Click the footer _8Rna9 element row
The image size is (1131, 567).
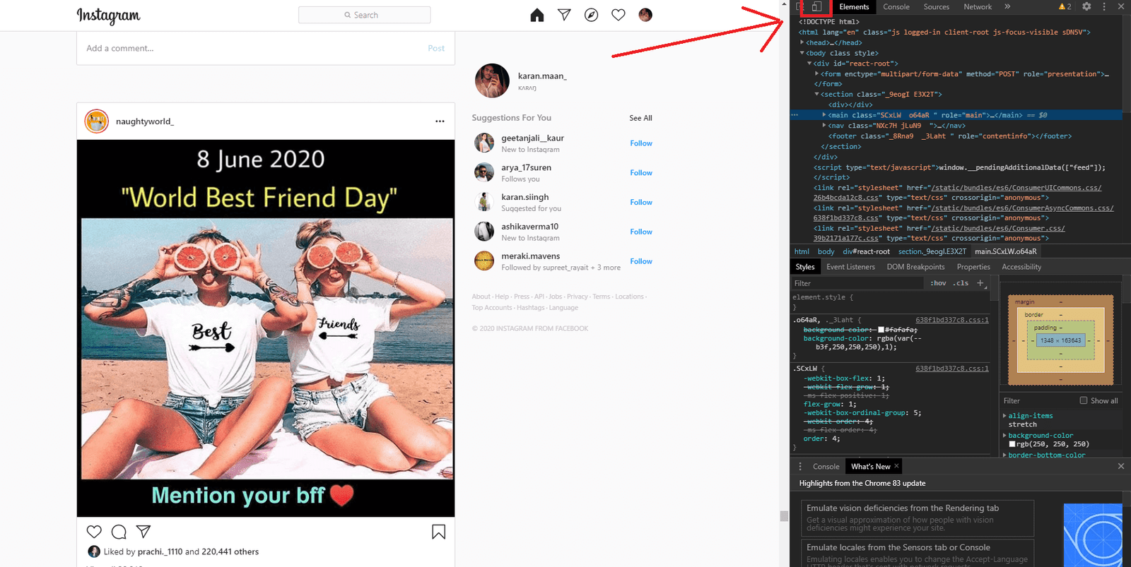(x=950, y=136)
